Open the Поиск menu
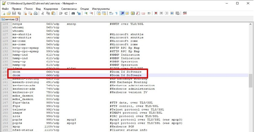 pos(29,9)
